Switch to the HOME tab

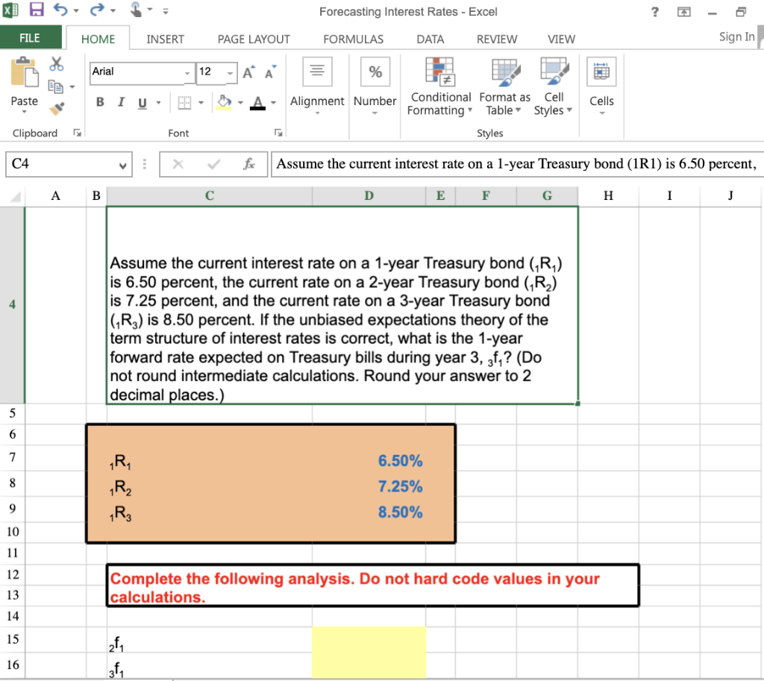(x=98, y=39)
